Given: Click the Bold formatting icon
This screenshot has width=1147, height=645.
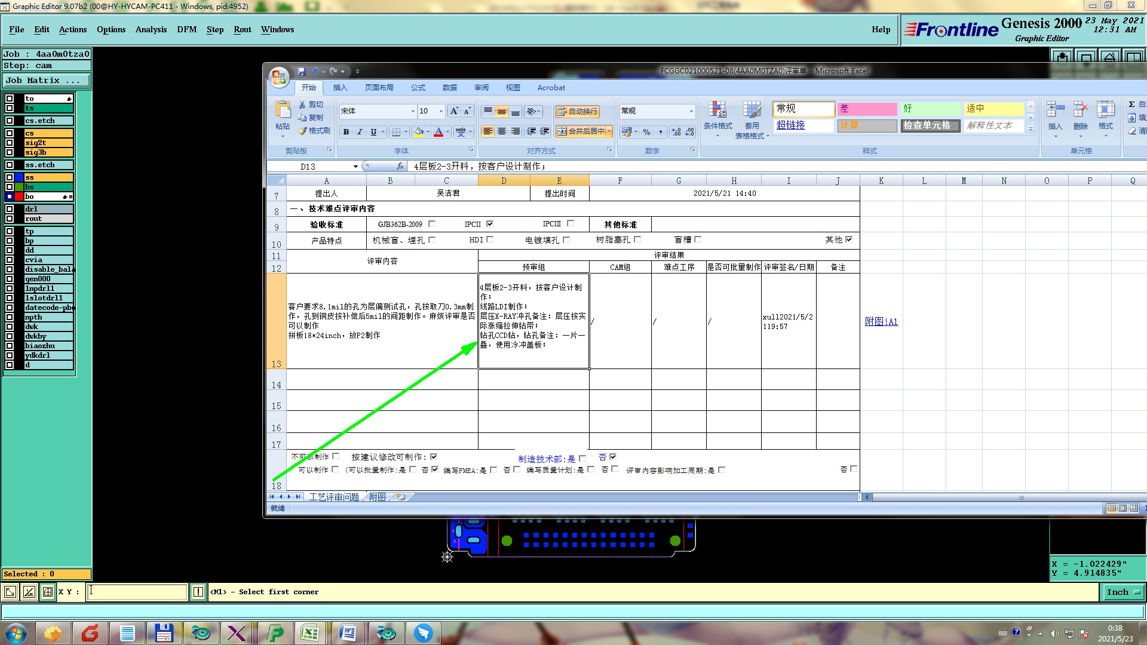Looking at the screenshot, I should click(x=346, y=132).
